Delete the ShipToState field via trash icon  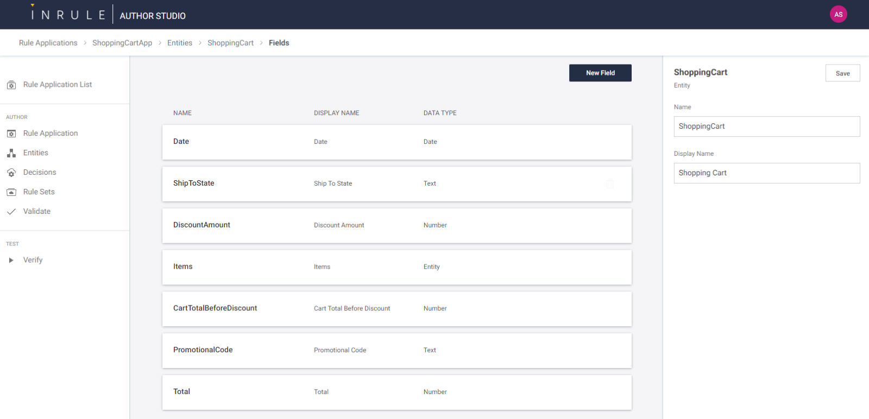coord(610,184)
